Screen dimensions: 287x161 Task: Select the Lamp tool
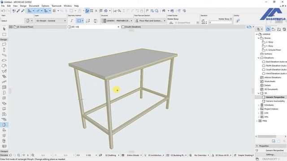click(x=4, y=136)
